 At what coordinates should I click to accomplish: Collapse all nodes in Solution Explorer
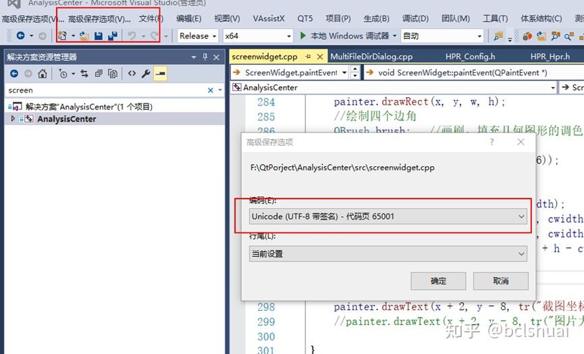(99, 74)
